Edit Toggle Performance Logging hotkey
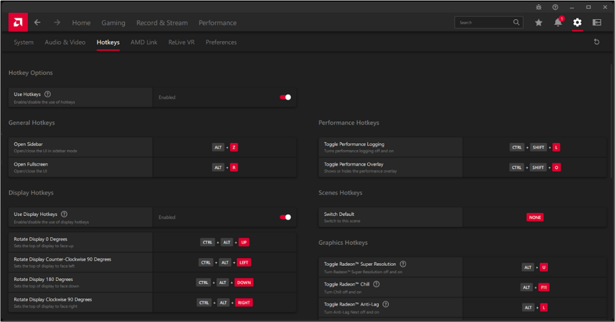Screen dimensions: 615x322 pyautogui.click(x=535, y=147)
